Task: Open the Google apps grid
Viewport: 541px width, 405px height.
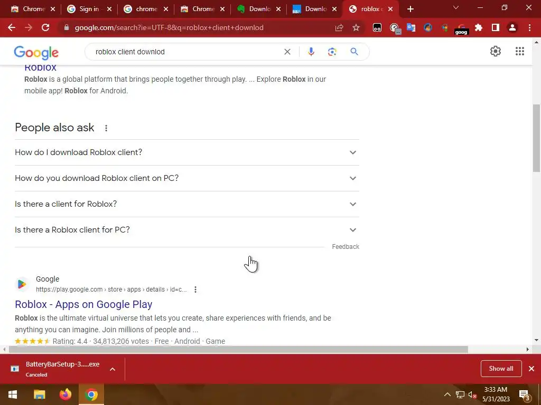Action: point(520,51)
